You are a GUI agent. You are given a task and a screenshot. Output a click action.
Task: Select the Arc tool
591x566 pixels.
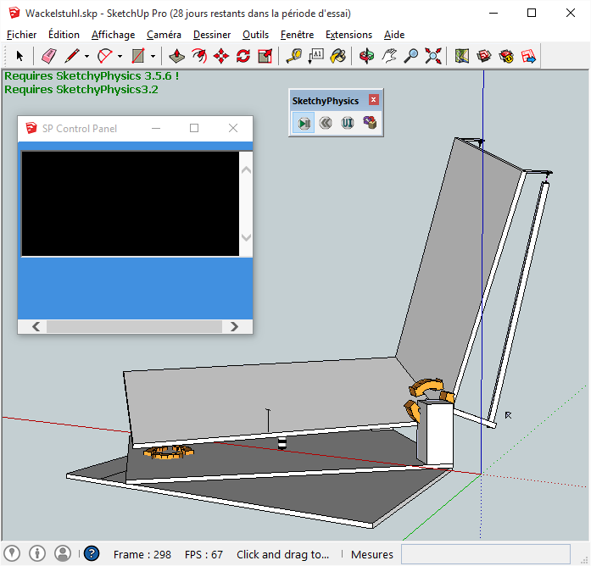pyautogui.click(x=105, y=56)
